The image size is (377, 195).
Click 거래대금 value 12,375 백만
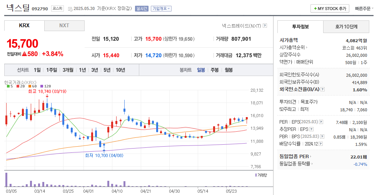pyautogui.click(x=249, y=55)
